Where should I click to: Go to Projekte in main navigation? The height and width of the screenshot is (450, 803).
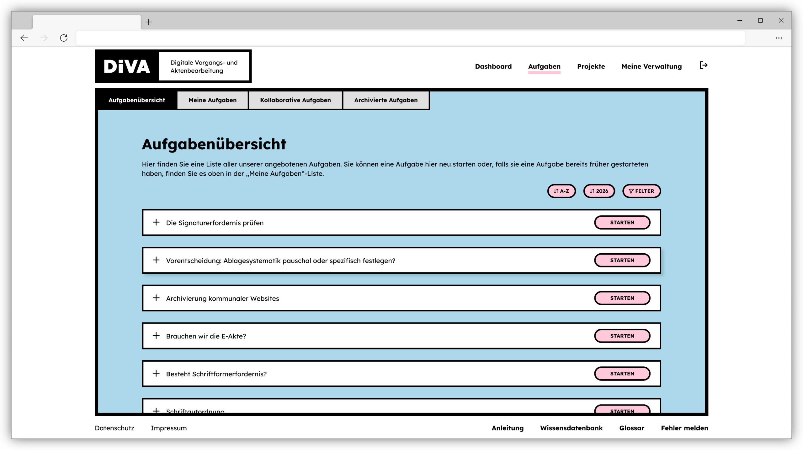pyautogui.click(x=591, y=66)
